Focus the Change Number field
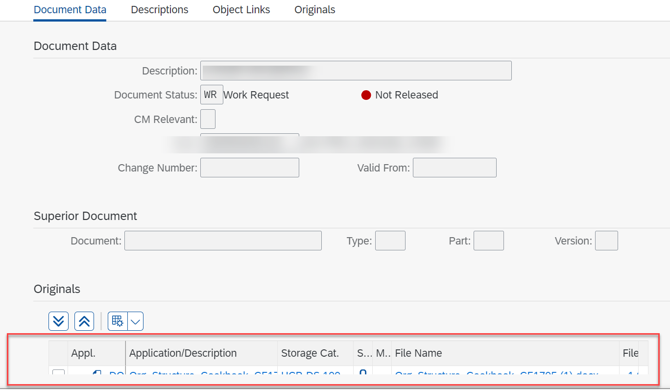 (x=250, y=168)
